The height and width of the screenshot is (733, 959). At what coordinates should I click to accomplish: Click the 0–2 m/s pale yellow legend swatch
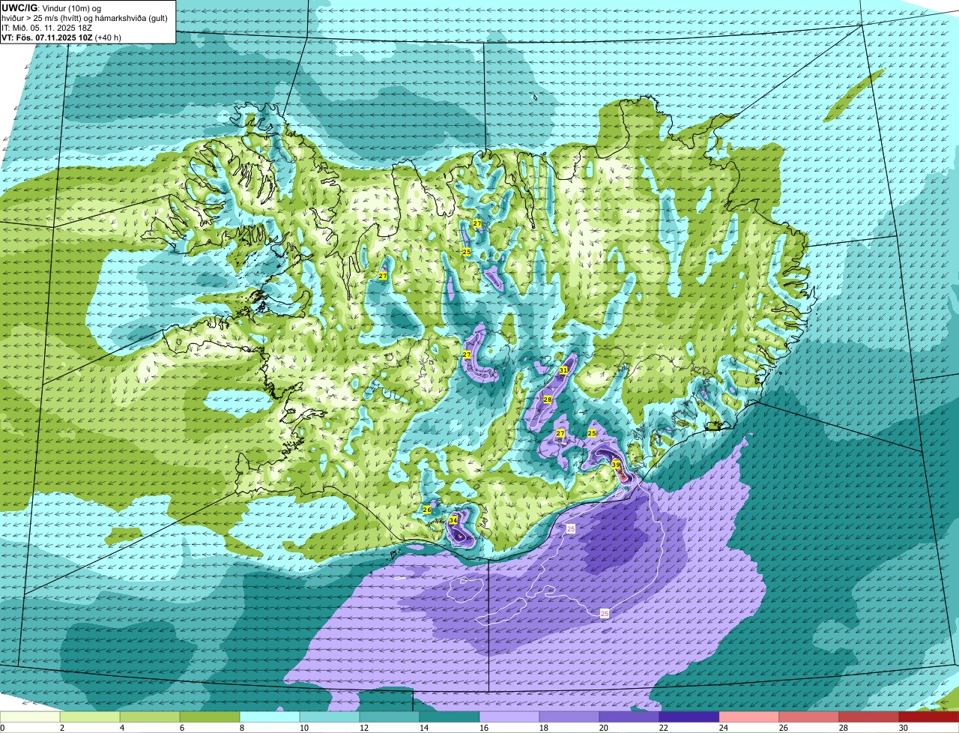(x=30, y=717)
